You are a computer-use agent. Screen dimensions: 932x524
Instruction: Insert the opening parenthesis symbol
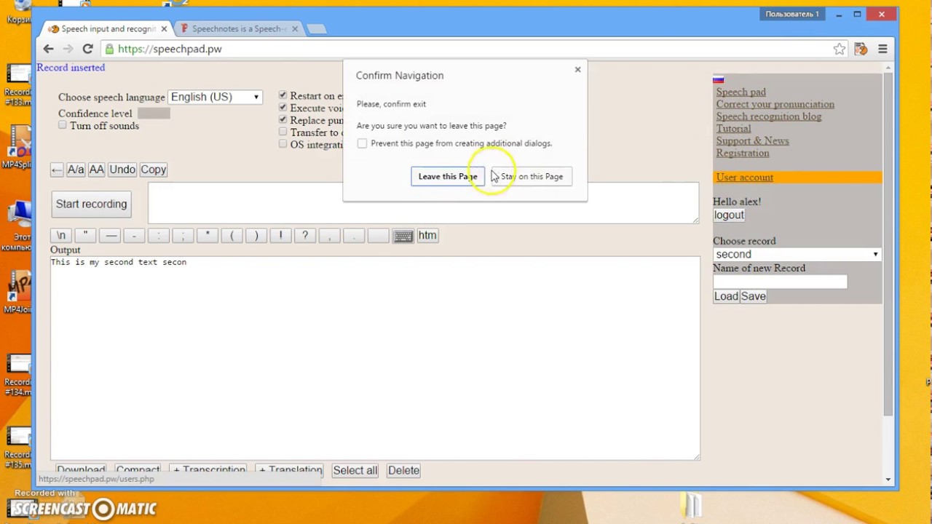(232, 236)
